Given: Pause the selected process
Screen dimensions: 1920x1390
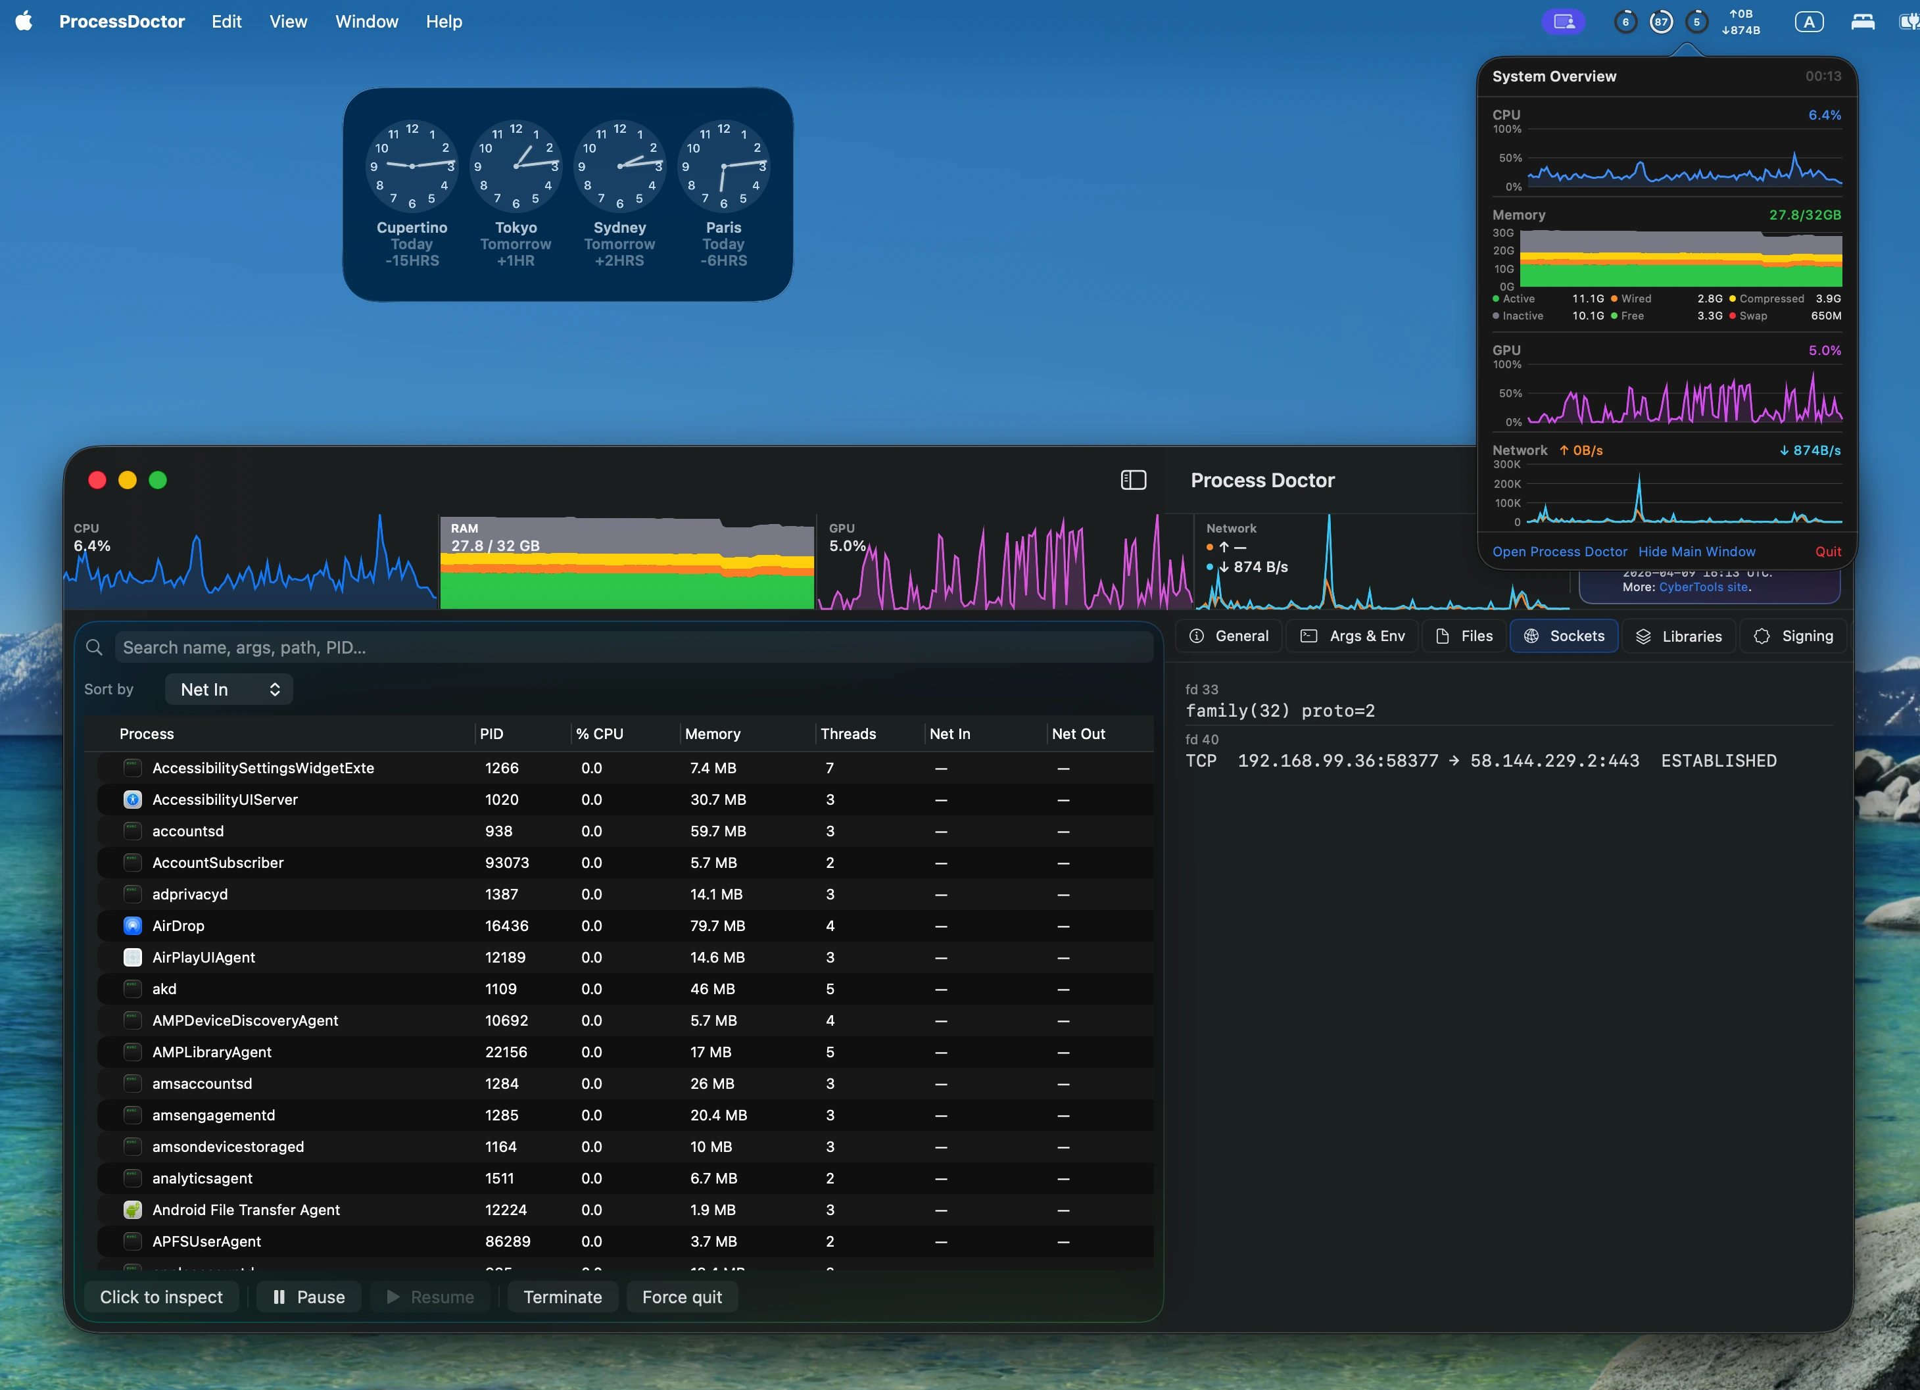Looking at the screenshot, I should coord(309,1297).
